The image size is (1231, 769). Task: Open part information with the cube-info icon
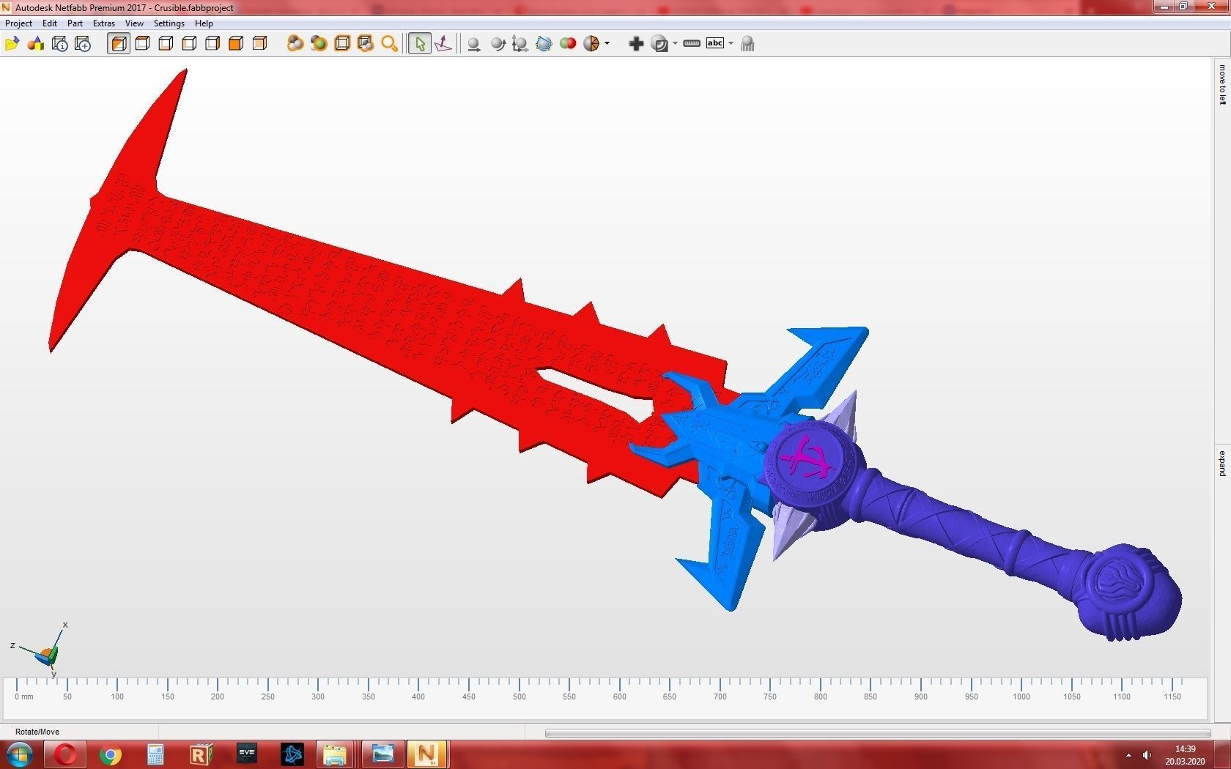59,44
